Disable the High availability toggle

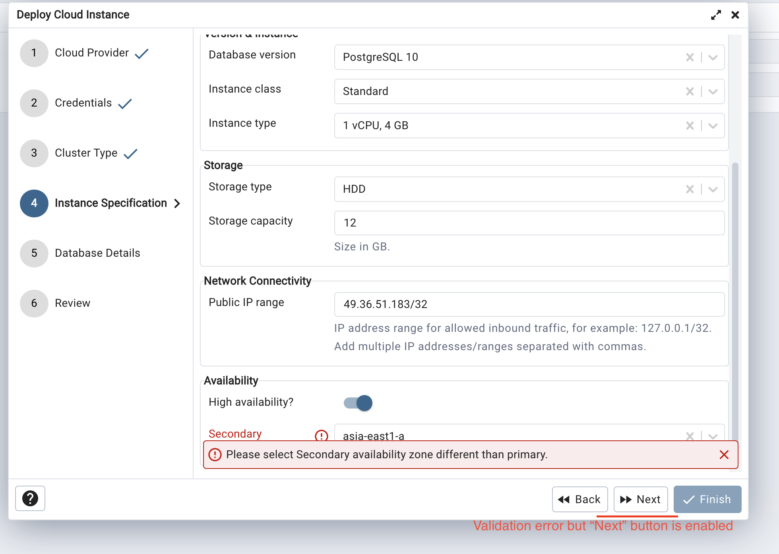pyautogui.click(x=357, y=403)
